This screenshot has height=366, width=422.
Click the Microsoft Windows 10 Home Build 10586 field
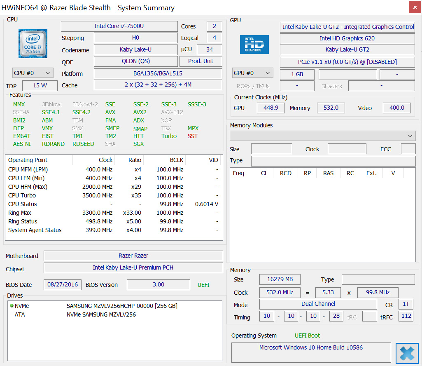tap(311, 352)
